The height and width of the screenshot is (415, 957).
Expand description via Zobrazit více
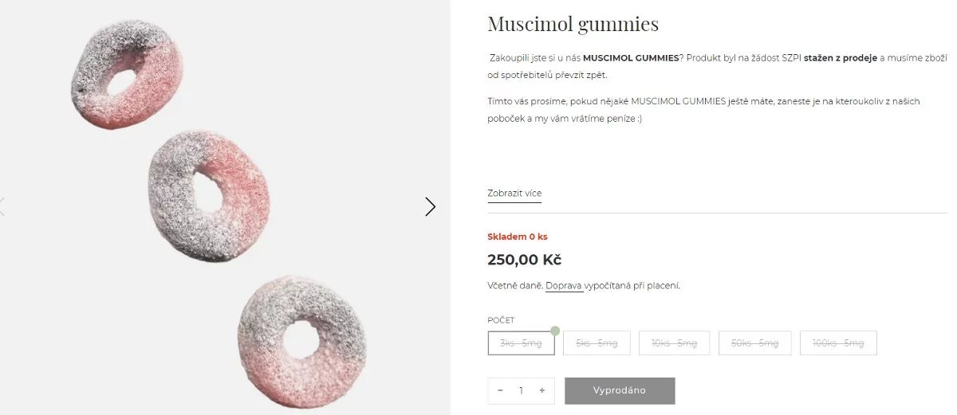tap(514, 194)
